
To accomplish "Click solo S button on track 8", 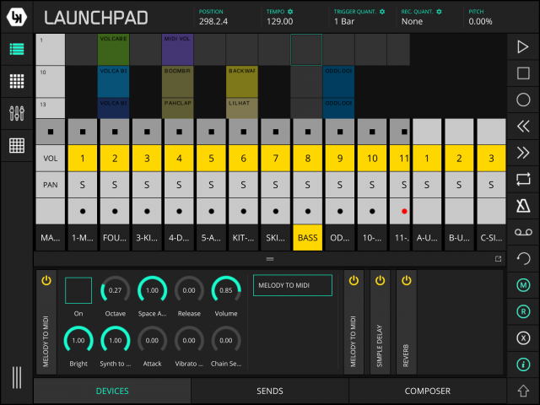I will click(x=307, y=184).
